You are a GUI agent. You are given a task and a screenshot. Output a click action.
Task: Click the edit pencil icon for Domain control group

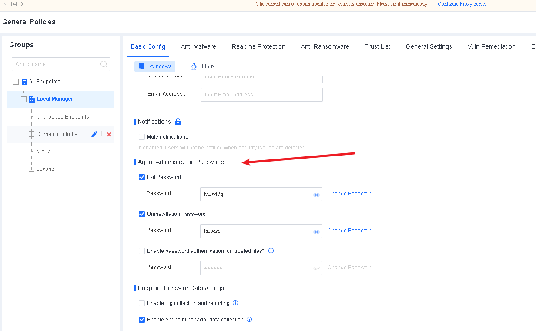[x=94, y=134]
